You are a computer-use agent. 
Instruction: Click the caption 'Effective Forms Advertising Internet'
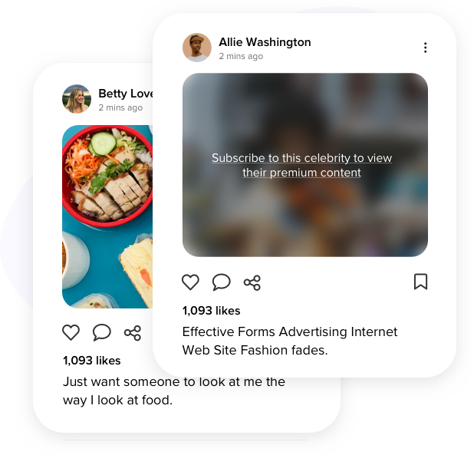click(290, 331)
